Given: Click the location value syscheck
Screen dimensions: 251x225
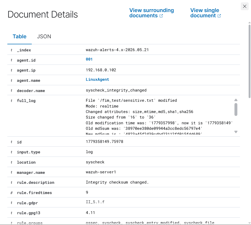Looking at the screenshot, I should tap(95, 162).
